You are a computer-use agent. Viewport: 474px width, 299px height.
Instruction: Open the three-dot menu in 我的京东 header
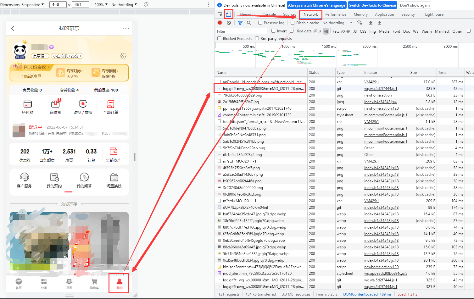126,28
